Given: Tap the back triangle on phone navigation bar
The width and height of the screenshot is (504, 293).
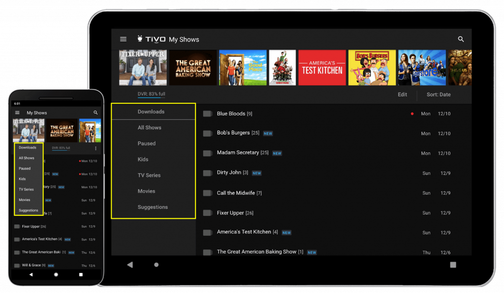Looking at the screenshot, I should click(31, 275).
